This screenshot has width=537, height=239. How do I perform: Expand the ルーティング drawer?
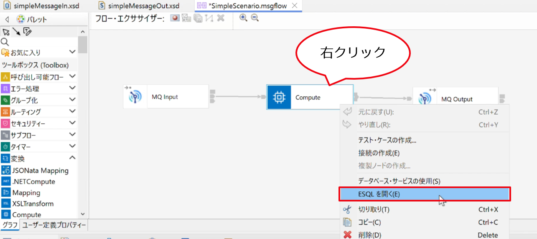pos(72,111)
